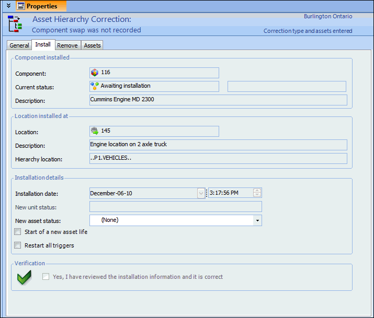Screen dimensions: 374x318
Task: Click the installation time spinner arrows
Action: click(x=257, y=193)
